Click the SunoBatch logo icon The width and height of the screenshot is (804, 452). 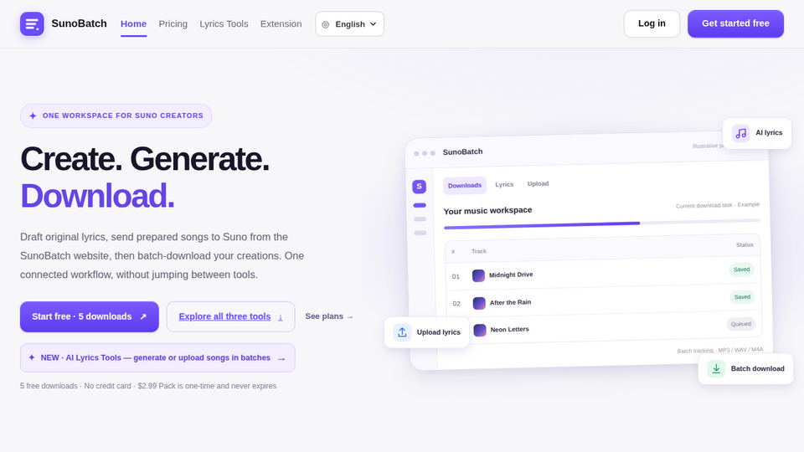coord(32,23)
